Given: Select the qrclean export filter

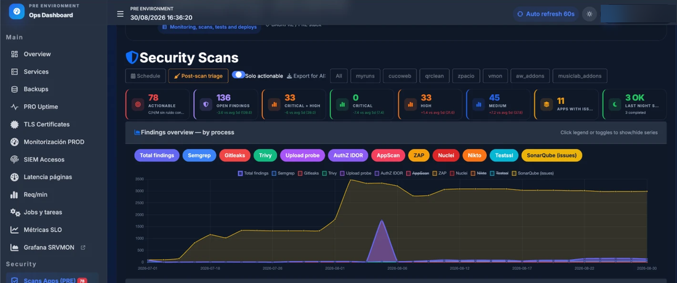Looking at the screenshot, I should pos(435,76).
